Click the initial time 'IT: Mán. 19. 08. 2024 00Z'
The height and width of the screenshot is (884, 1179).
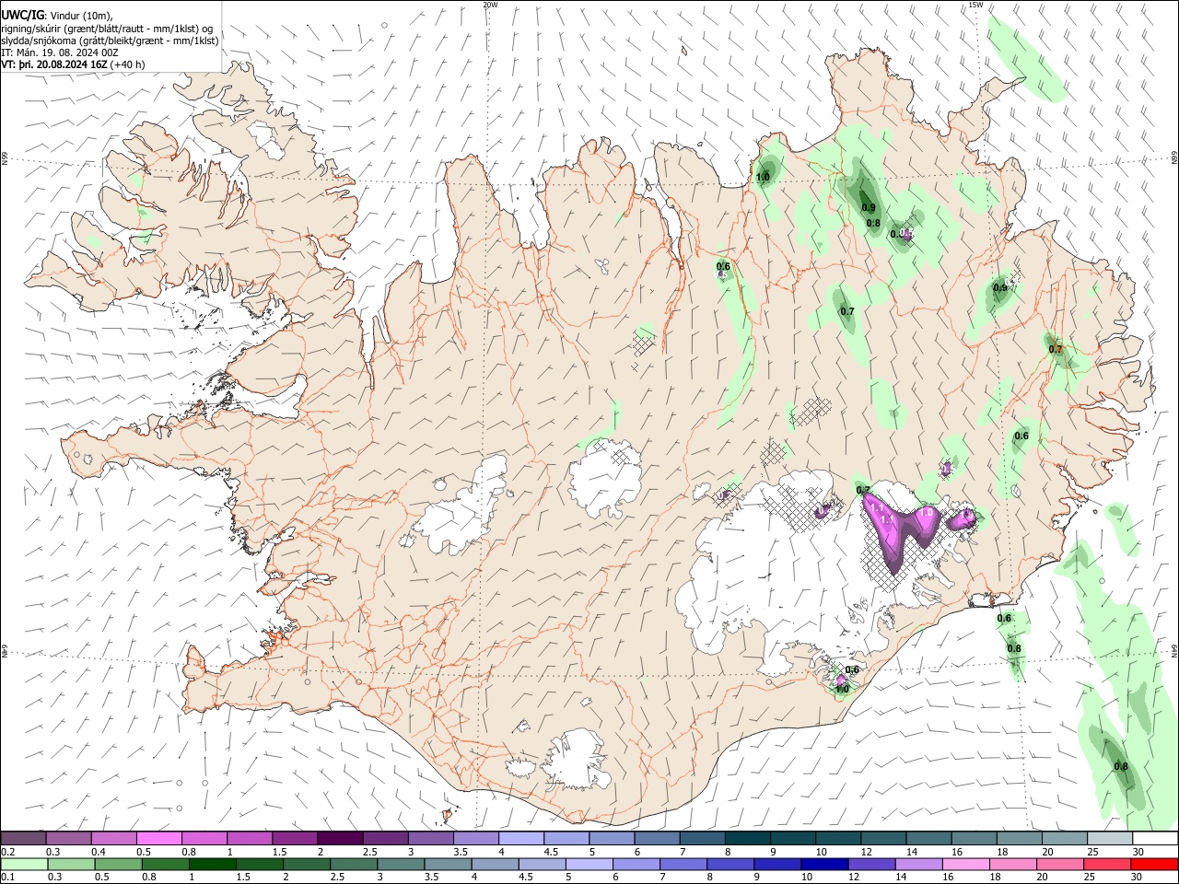[61, 52]
